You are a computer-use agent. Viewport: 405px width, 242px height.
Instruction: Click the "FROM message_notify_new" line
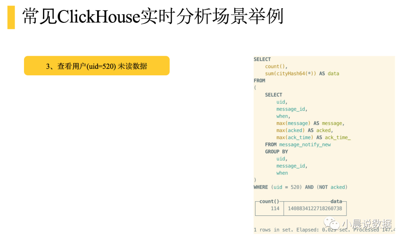(x=298, y=145)
